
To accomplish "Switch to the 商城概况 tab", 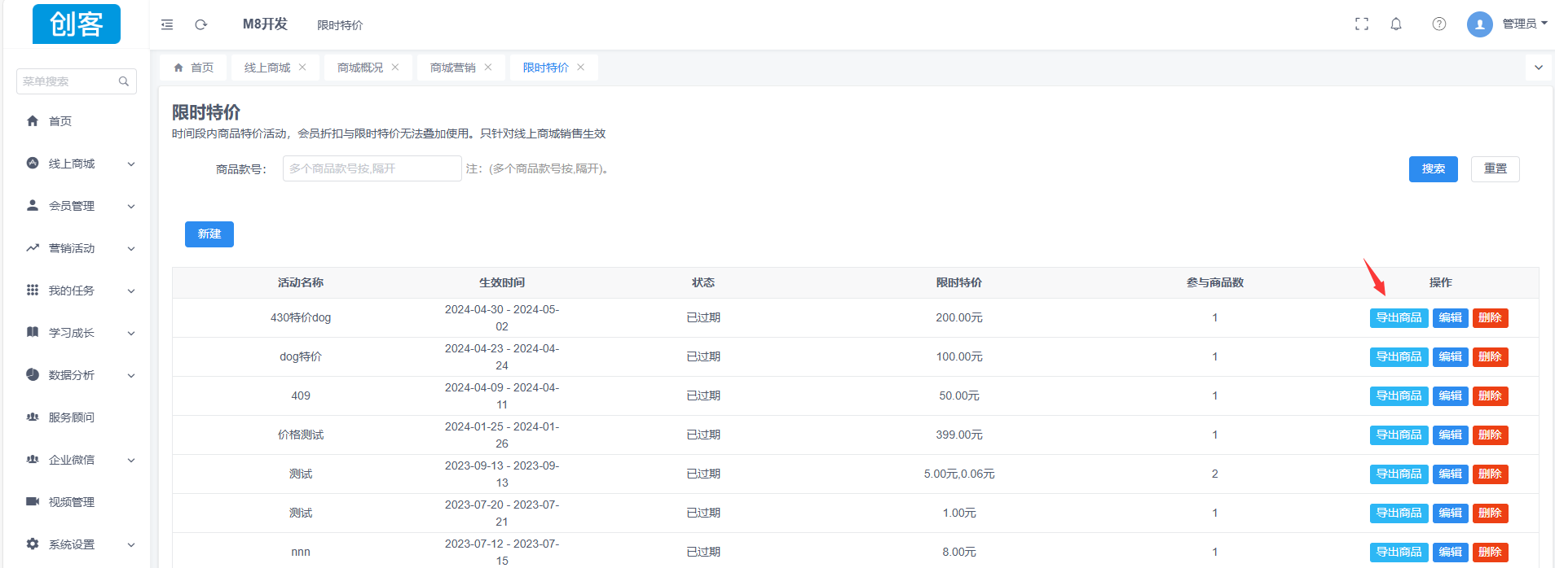I will (x=359, y=68).
